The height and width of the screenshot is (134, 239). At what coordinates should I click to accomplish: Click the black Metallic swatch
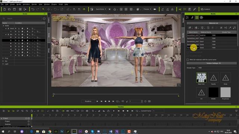213,92
